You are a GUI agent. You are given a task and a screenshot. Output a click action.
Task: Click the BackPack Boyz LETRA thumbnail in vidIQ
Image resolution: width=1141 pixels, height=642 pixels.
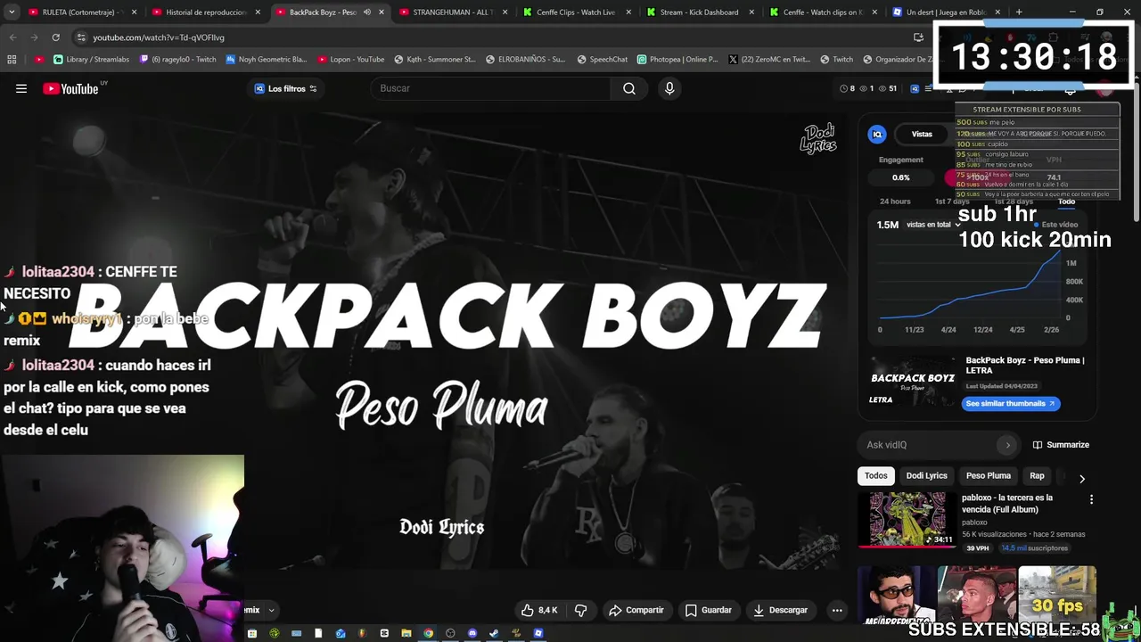(x=913, y=383)
